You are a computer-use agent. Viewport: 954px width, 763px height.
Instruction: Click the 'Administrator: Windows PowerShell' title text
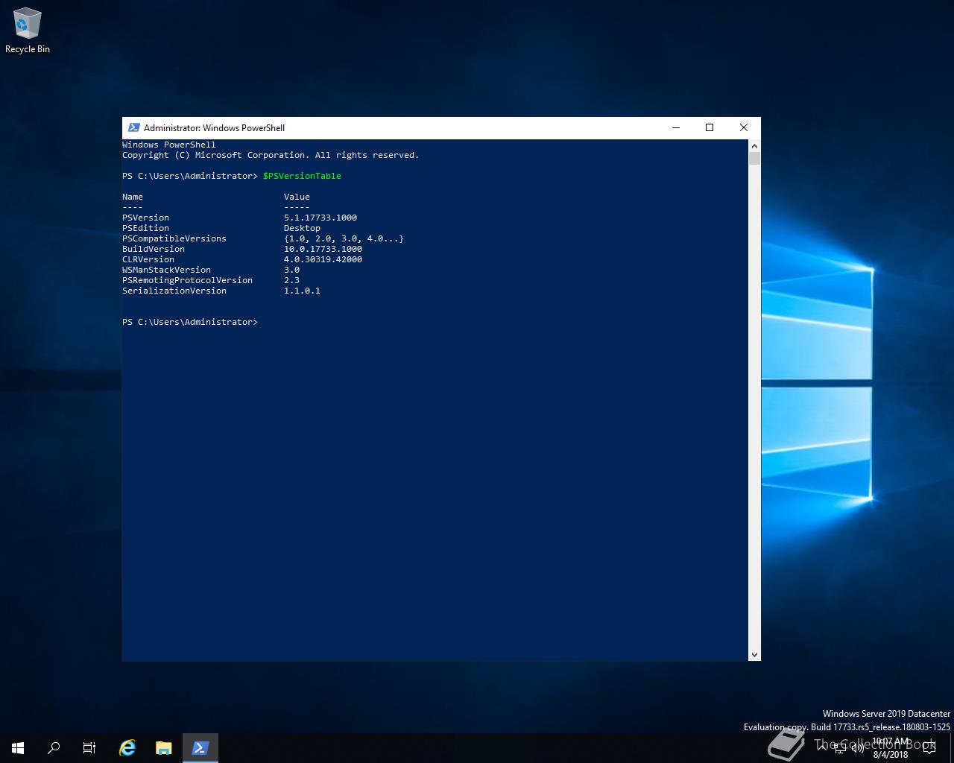coord(214,127)
